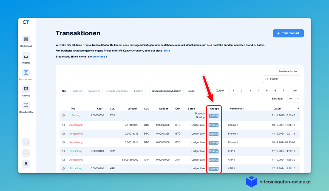Click Vor pagination link
329x191 pixels.
295,91
